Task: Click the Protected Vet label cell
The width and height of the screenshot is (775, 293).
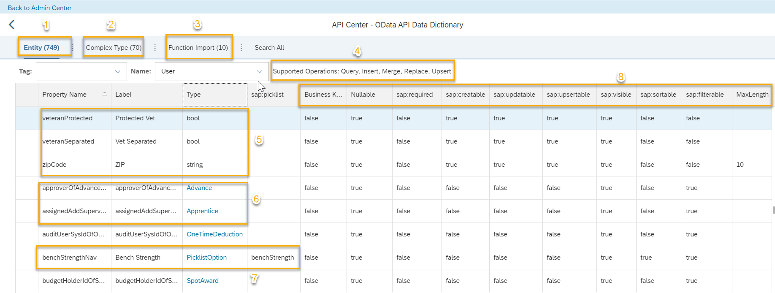Action: coord(147,118)
